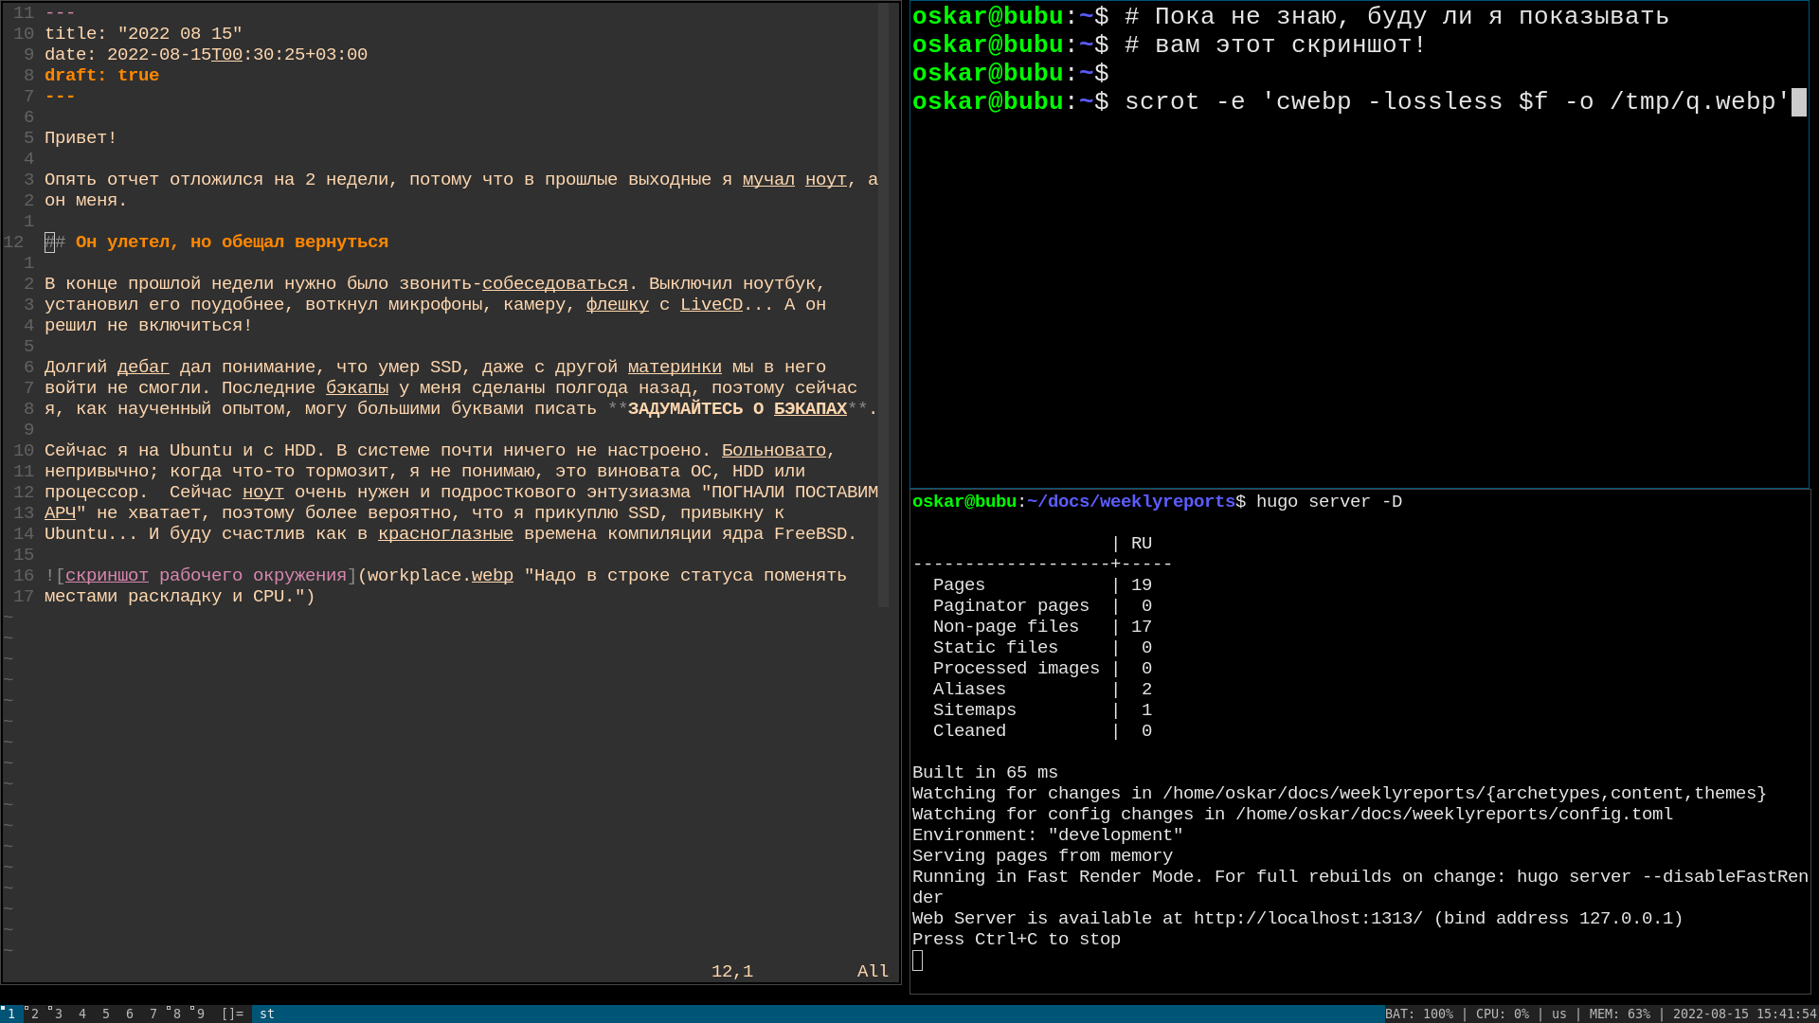Click the '12,1' cursor position in vim
The height and width of the screenshot is (1023, 1819).
click(x=732, y=972)
